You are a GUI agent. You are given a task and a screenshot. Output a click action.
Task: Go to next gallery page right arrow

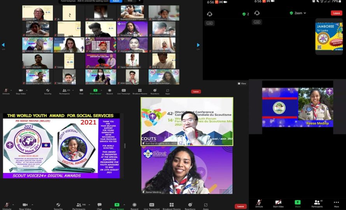click(198, 45)
